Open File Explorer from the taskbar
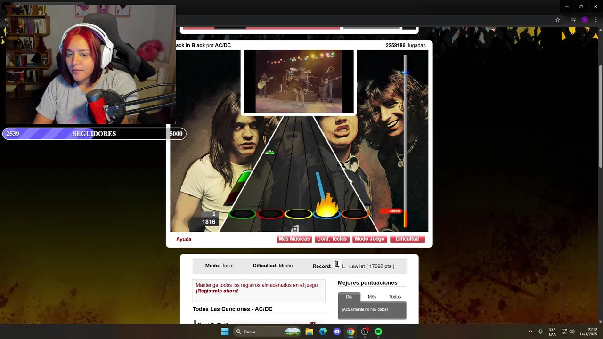603x339 pixels. [309, 331]
